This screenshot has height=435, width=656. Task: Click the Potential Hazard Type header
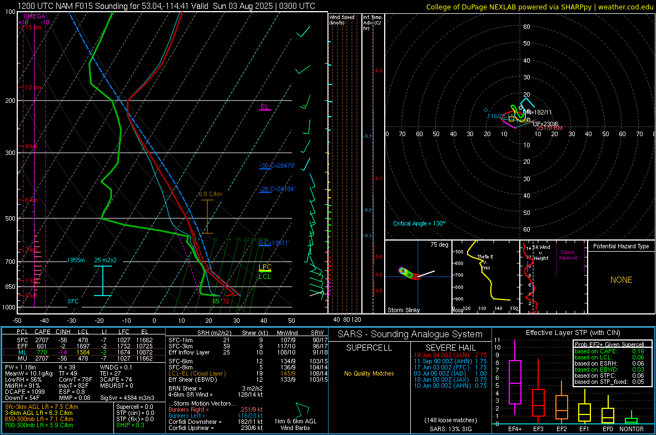[622, 246]
